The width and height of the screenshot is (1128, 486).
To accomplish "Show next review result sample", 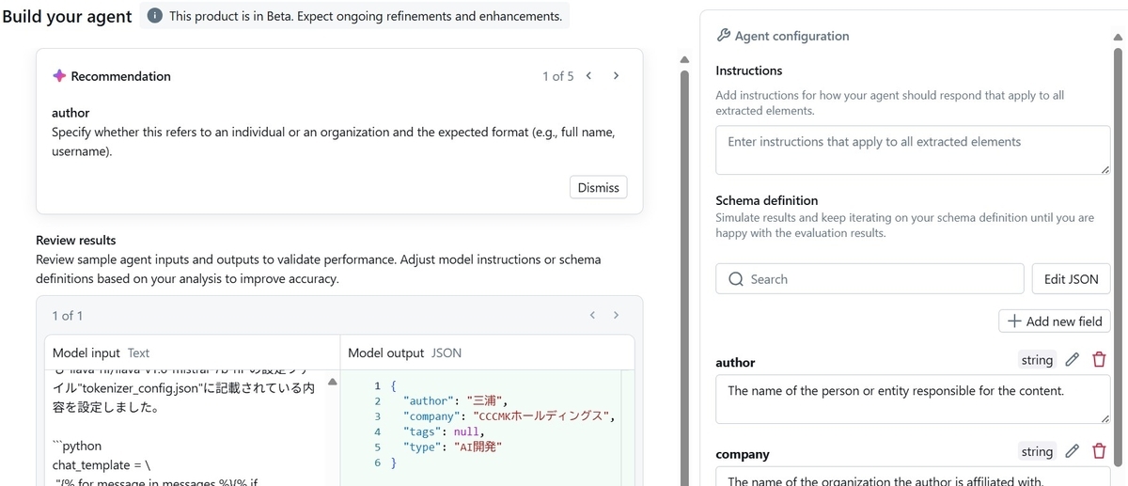I will coord(616,316).
